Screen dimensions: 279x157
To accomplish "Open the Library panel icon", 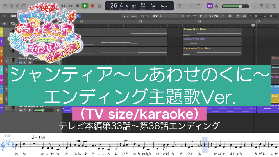I will click(5, 6).
